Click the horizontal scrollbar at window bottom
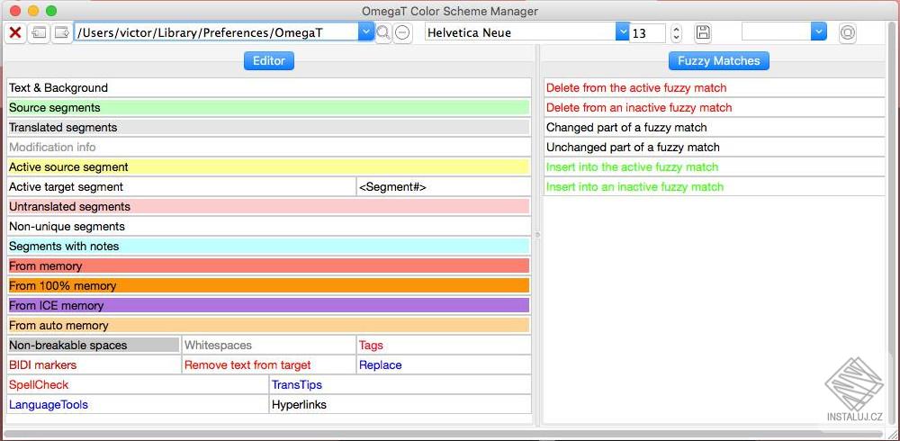This screenshot has width=900, height=441. [x=443, y=434]
